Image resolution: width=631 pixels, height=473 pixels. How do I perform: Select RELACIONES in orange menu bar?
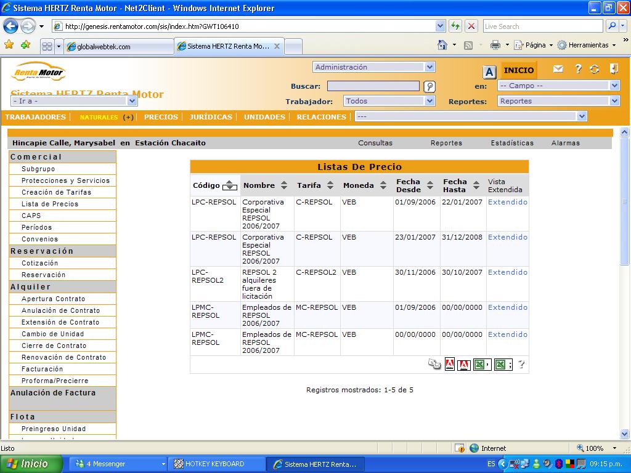click(322, 117)
